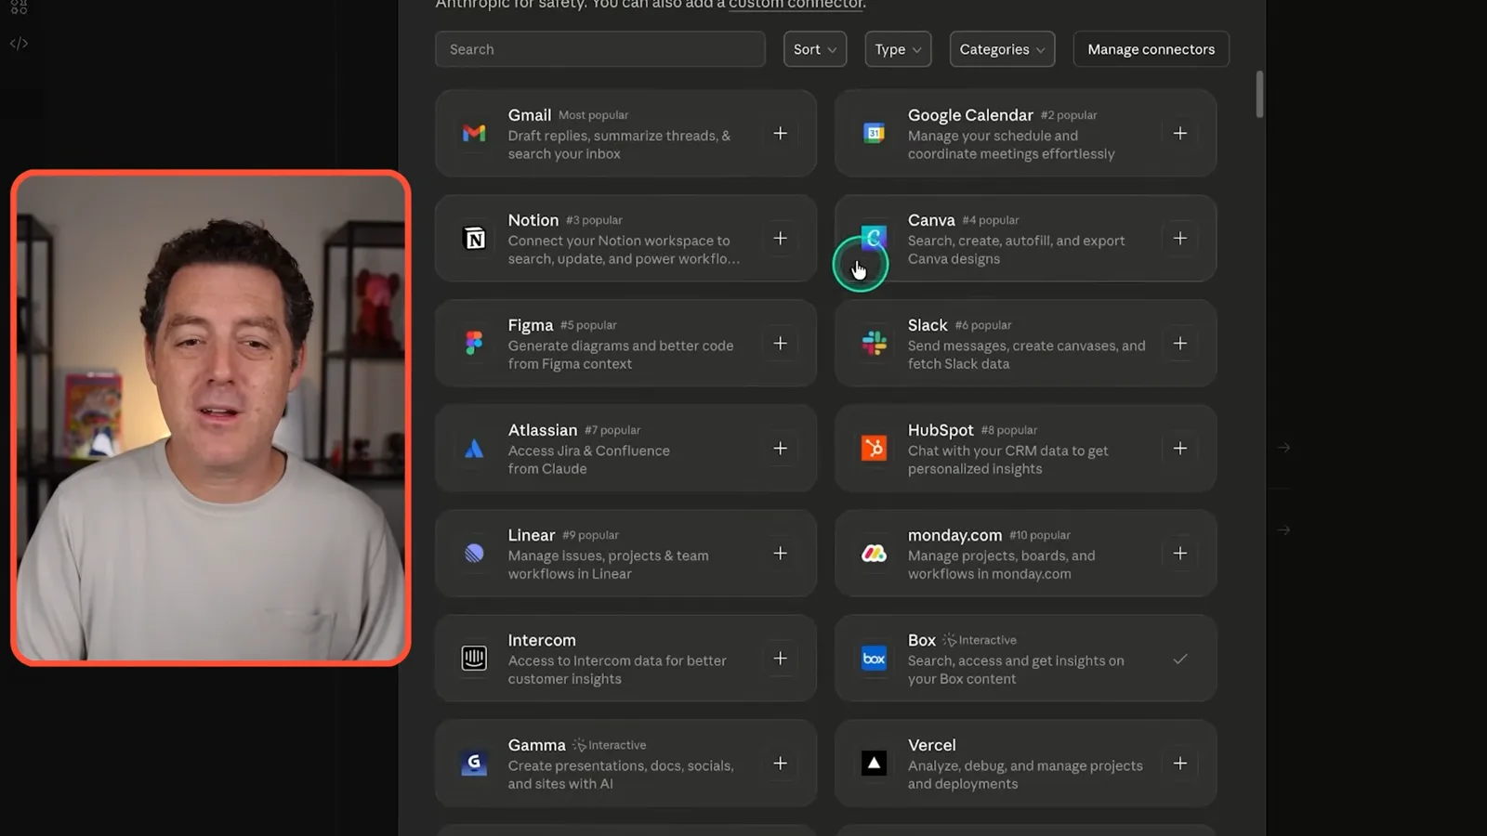The width and height of the screenshot is (1487, 836).
Task: Add the monday.com connector plus icon
Action: (x=1179, y=554)
